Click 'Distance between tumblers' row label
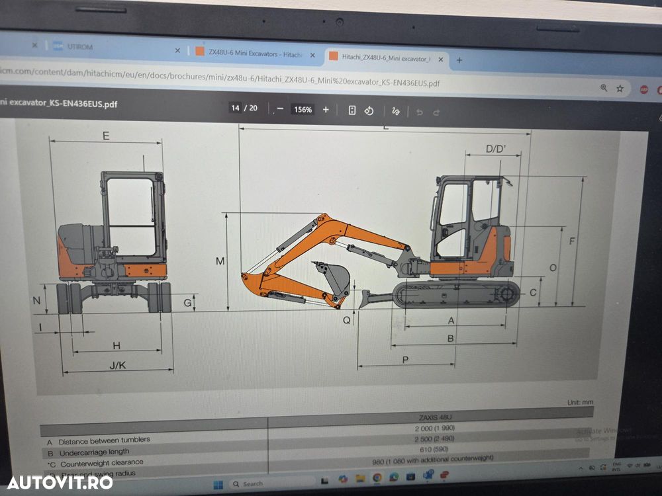This screenshot has width=662, height=496. 105,440
